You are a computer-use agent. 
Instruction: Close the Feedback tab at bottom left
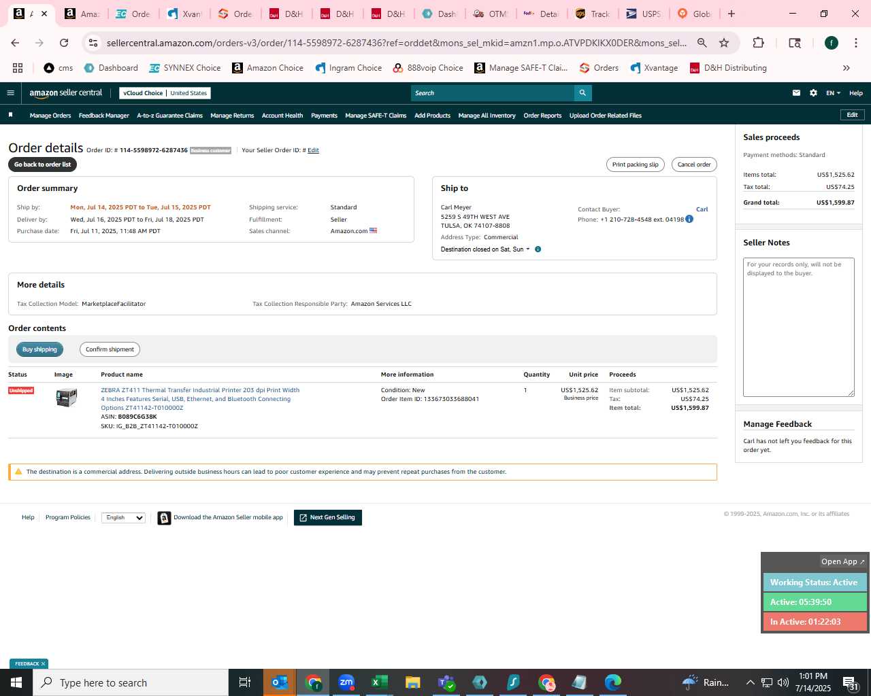click(43, 664)
